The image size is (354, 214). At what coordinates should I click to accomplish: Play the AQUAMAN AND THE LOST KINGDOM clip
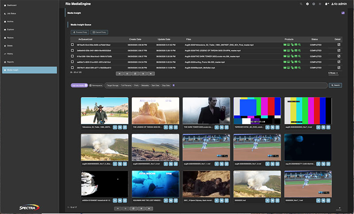click(166, 200)
